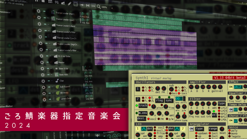
Task: Click the sync button in Synth1
Action: [169, 100]
